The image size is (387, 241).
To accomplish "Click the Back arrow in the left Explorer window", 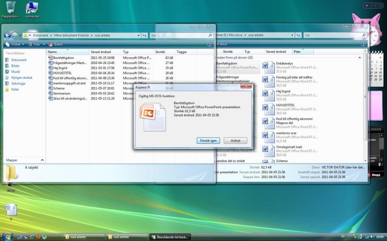I will pos(7,35).
